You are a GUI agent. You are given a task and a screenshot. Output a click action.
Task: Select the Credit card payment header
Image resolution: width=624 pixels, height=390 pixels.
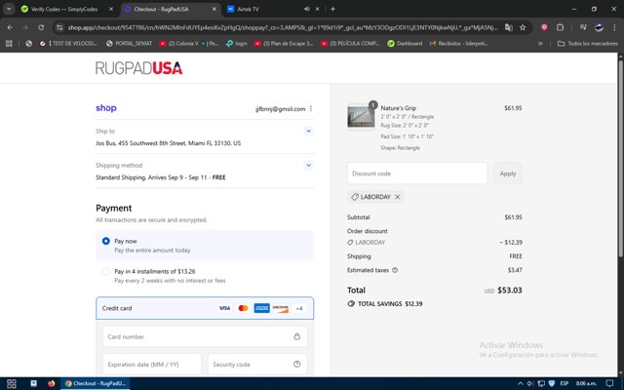click(x=205, y=308)
